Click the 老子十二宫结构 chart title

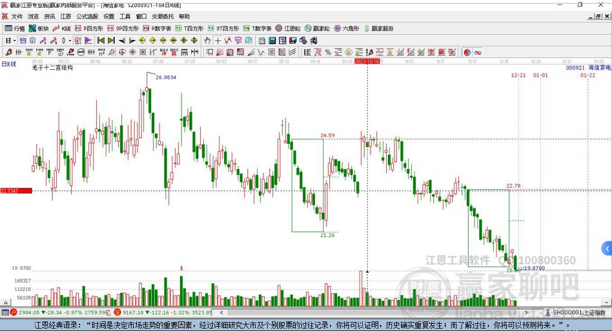53,68
